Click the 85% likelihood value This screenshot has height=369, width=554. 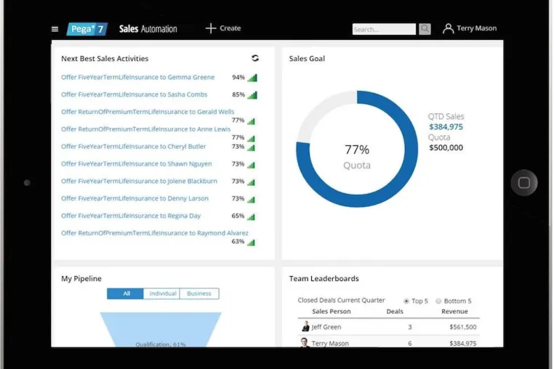point(238,94)
